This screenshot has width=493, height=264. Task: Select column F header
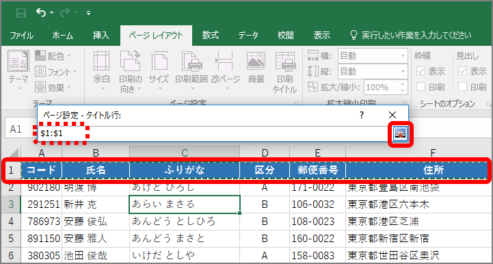(434, 153)
